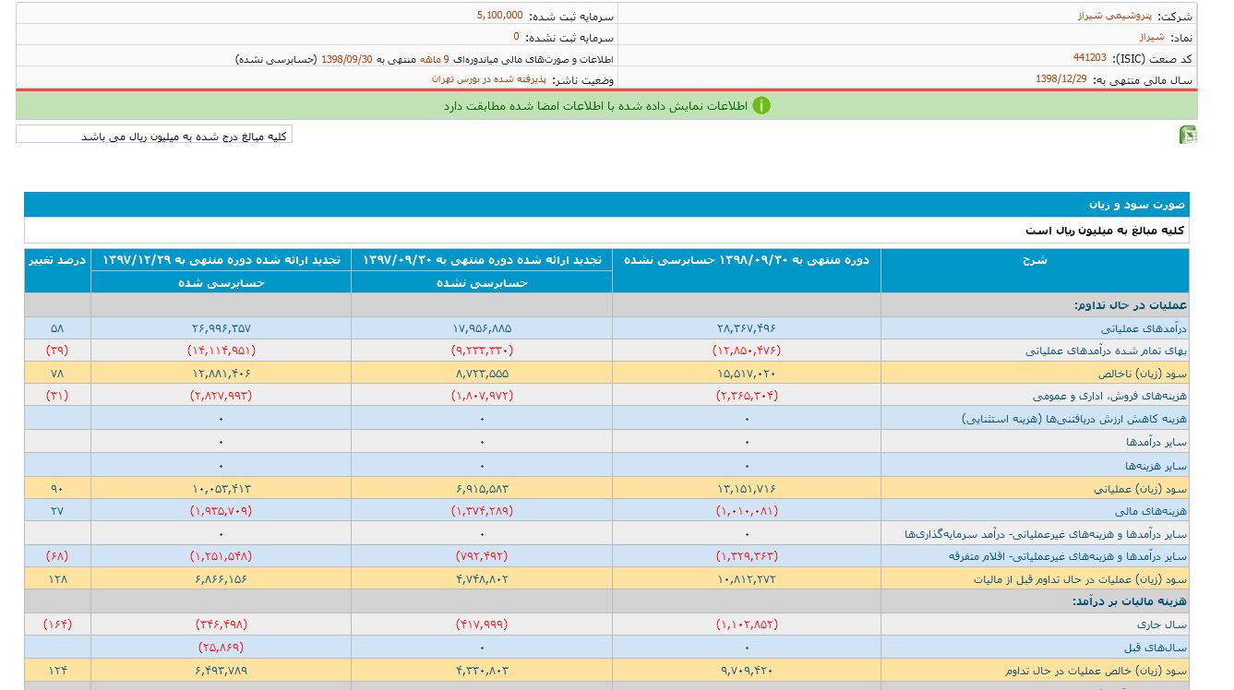Viewport: 1234px width, 690px height.
Task: Select operating profit percent change ۹۰
Action: coord(57,487)
